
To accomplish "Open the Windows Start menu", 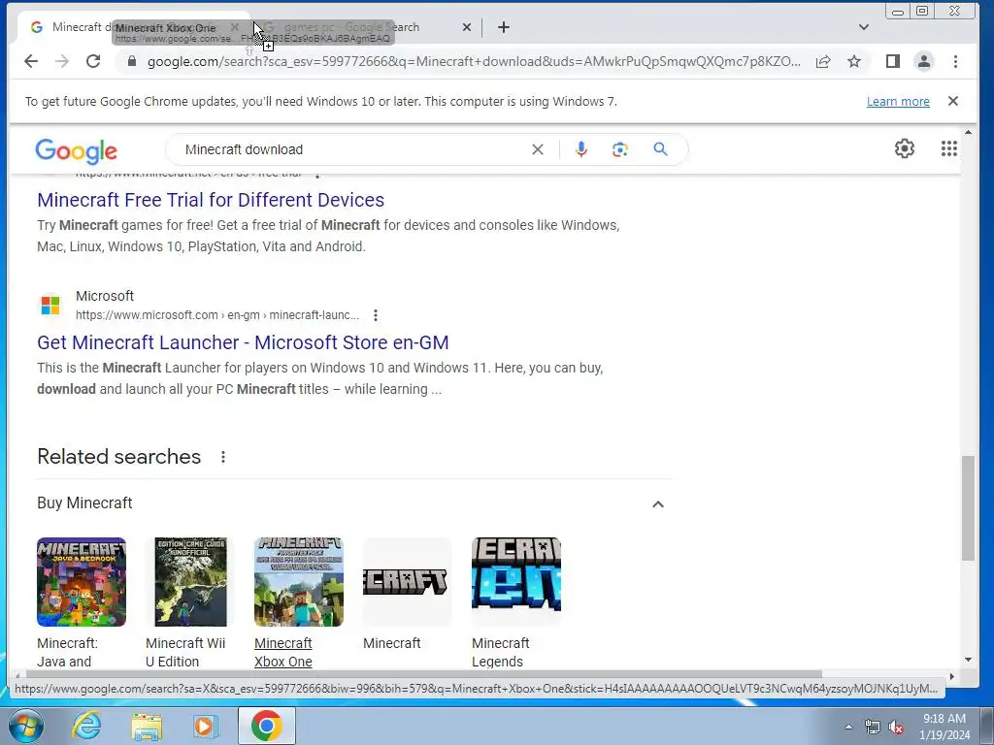I will [25, 726].
